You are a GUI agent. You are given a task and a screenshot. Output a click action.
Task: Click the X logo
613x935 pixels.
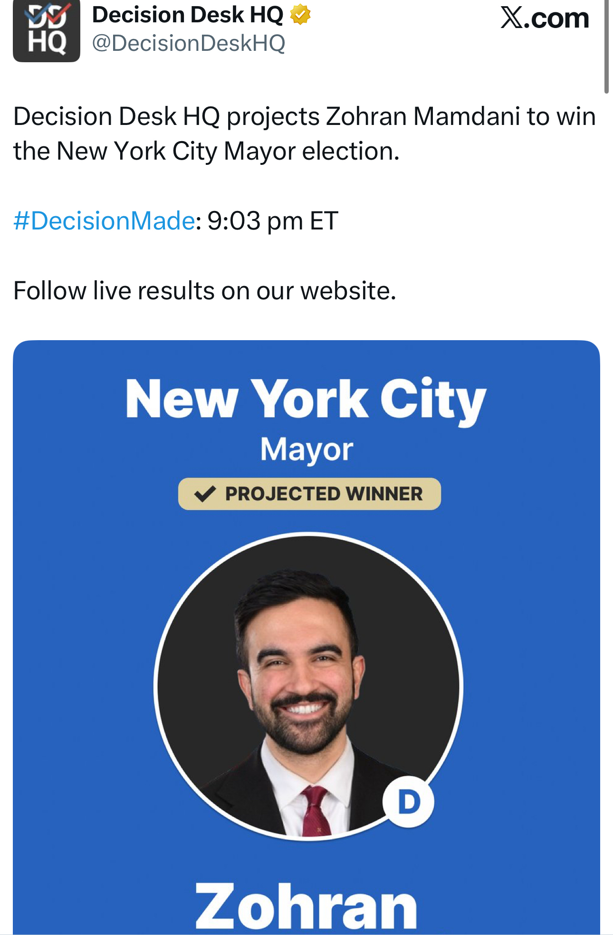click(511, 18)
